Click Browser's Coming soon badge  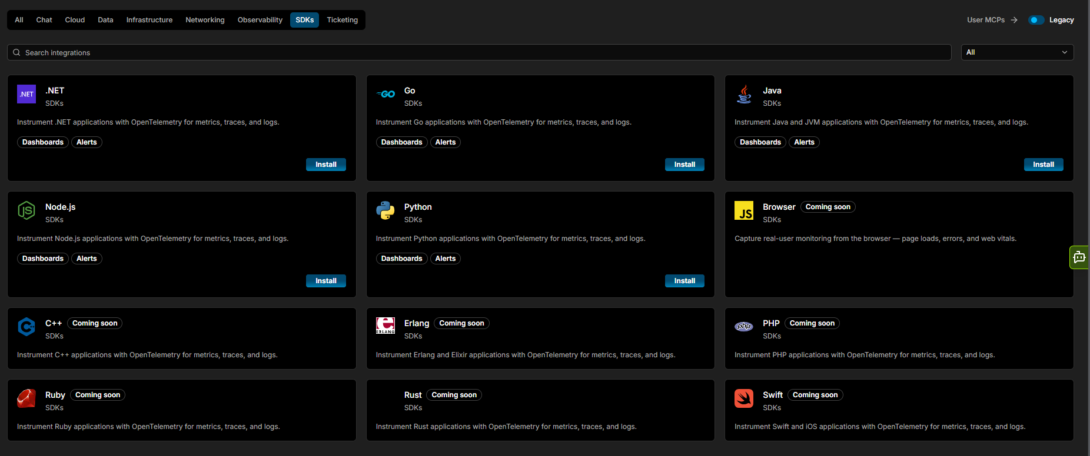click(x=828, y=207)
